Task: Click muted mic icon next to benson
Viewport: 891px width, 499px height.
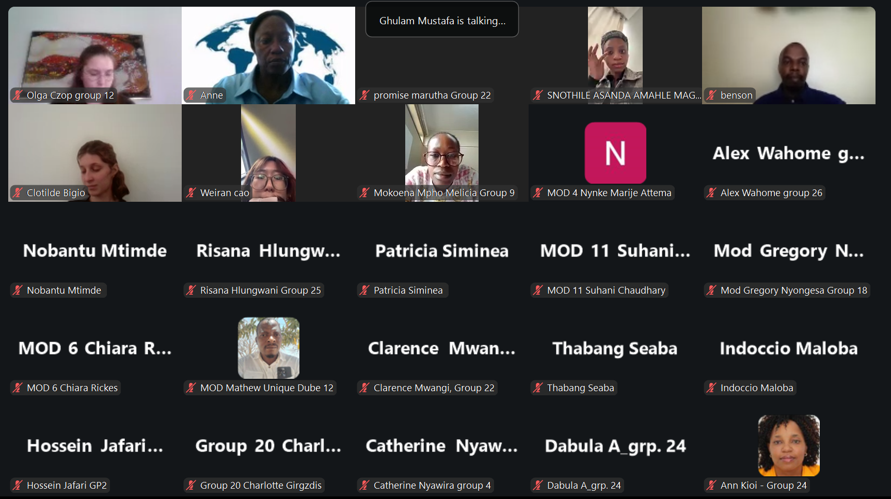Action: pyautogui.click(x=712, y=95)
